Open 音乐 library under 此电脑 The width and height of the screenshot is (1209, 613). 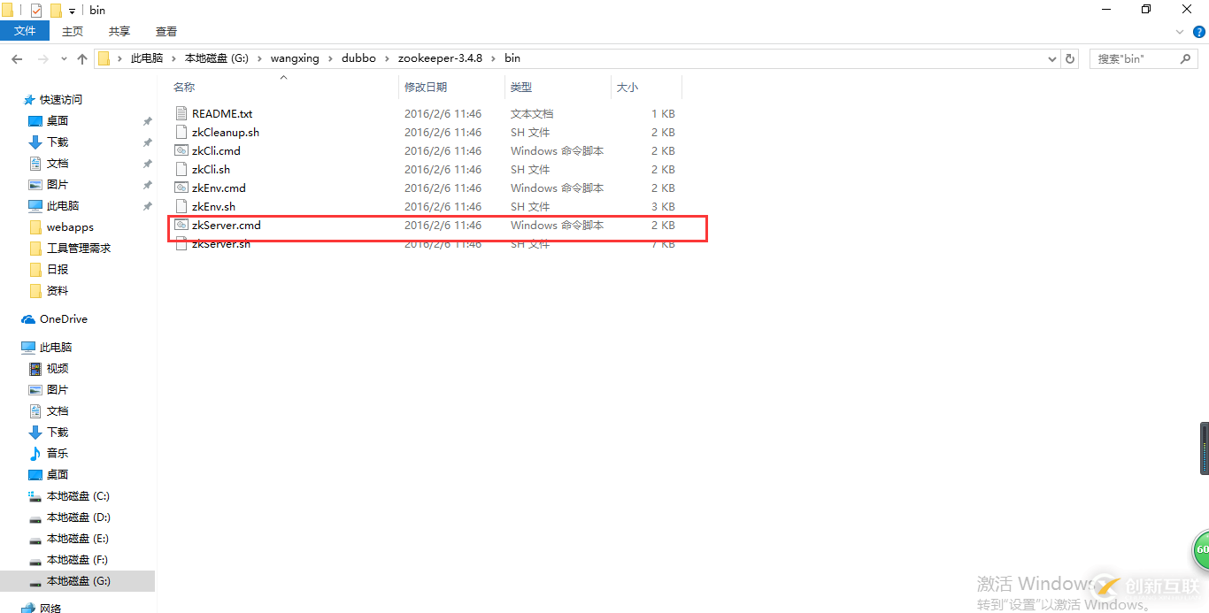(58, 454)
